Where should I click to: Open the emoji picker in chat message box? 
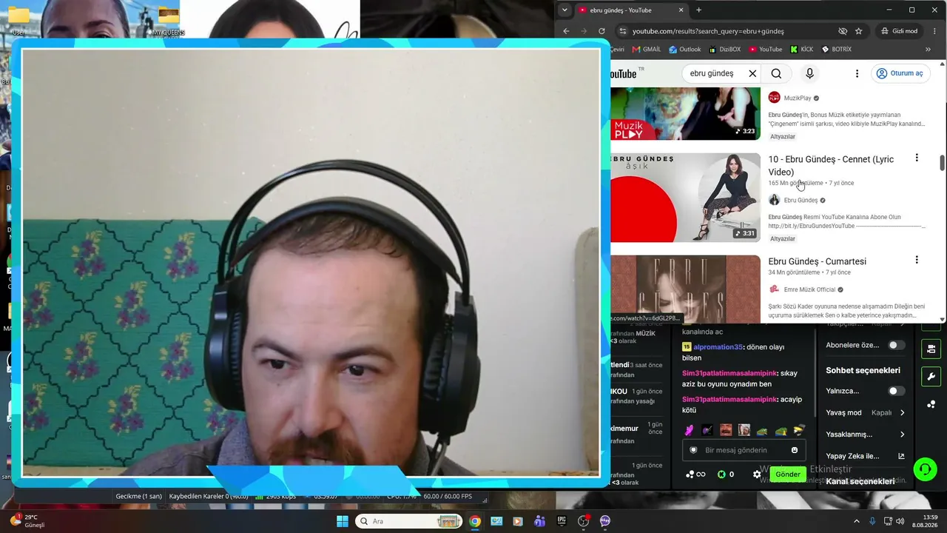(795, 450)
